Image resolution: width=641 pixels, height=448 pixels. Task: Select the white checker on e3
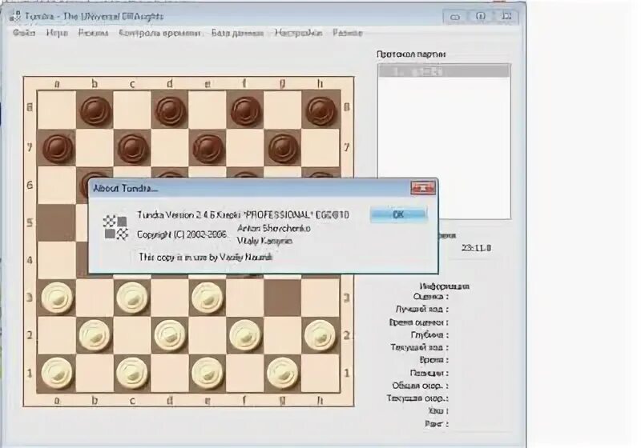tap(208, 298)
